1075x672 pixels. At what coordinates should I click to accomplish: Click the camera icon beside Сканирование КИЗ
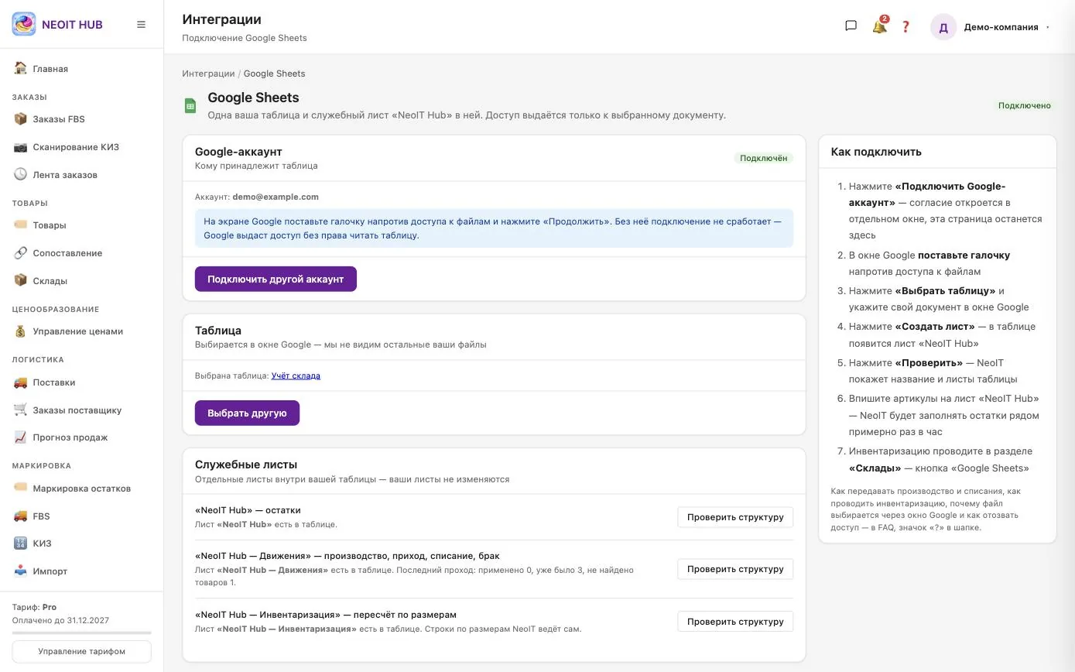[x=21, y=146]
